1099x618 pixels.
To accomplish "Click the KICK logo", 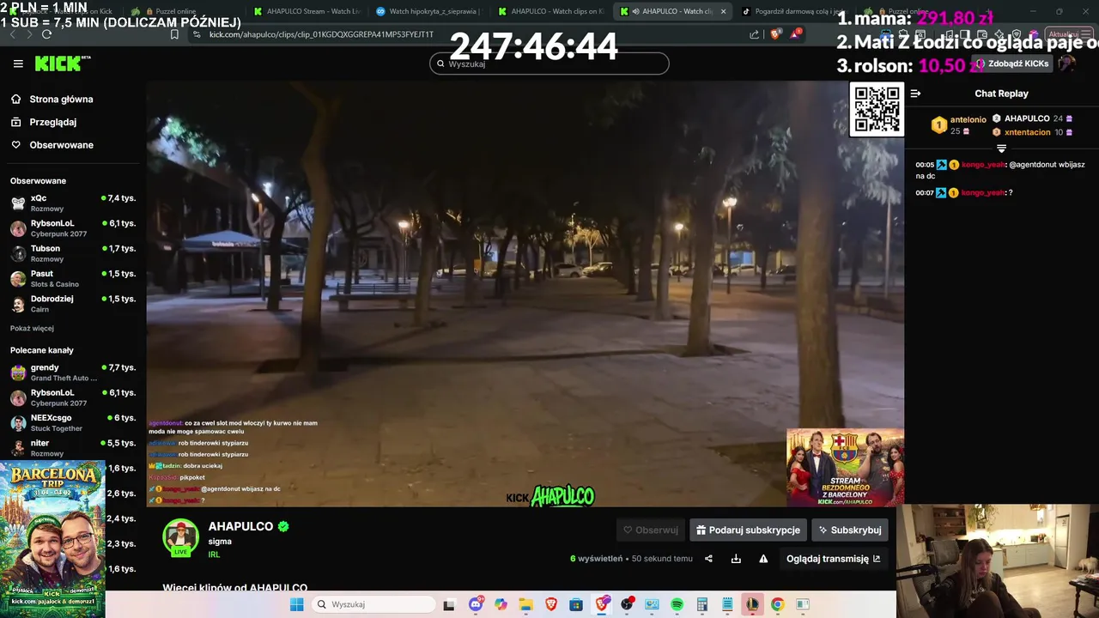I will coord(62,64).
